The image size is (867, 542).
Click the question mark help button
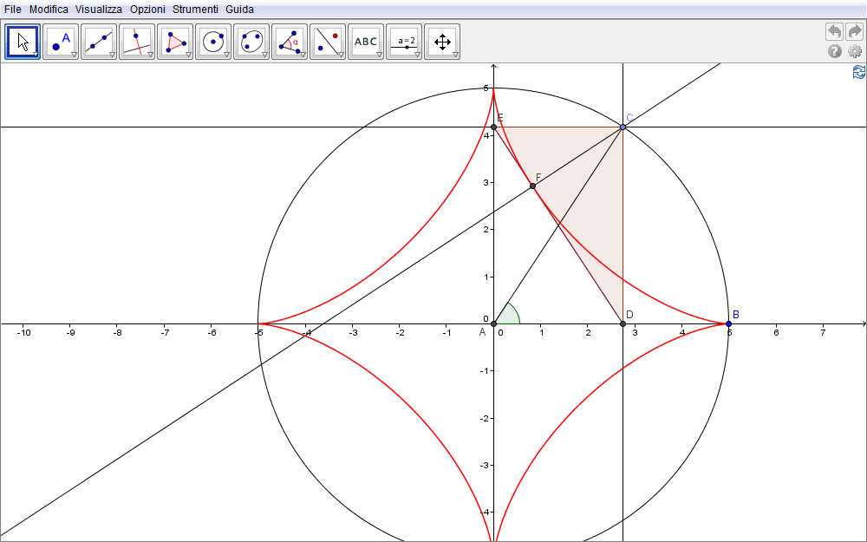835,51
